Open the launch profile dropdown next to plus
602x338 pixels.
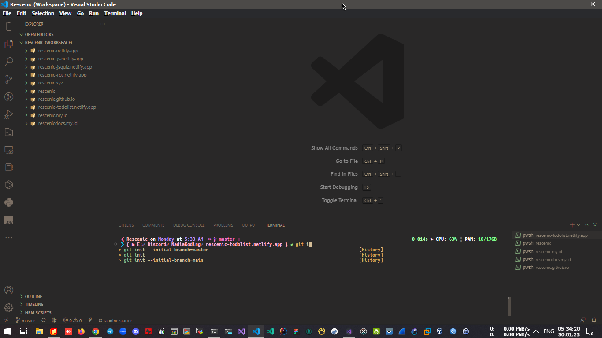tap(579, 225)
